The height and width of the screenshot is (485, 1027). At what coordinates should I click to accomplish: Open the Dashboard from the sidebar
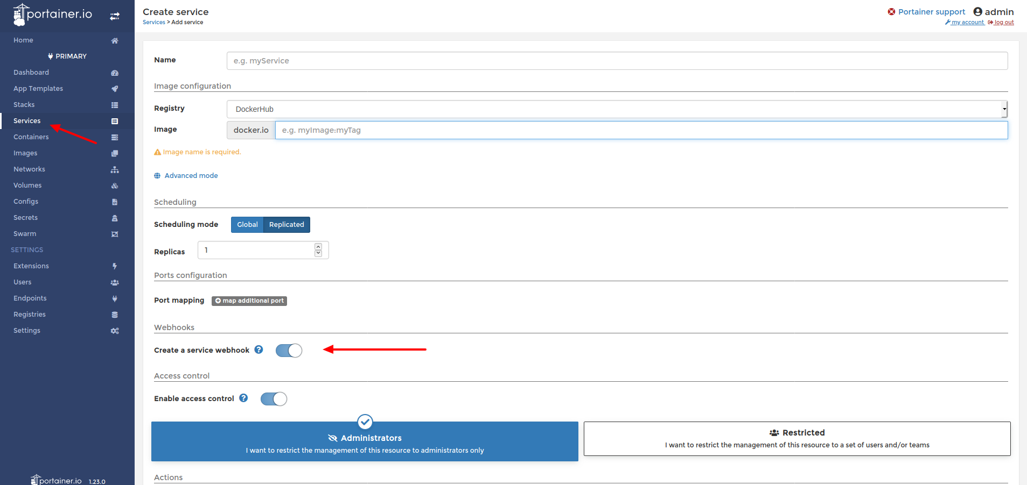pos(31,72)
